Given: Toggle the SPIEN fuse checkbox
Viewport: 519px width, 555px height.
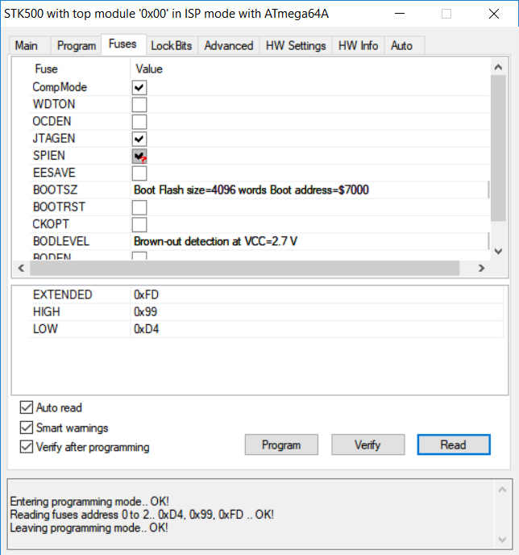Looking at the screenshot, I should coord(139,156).
